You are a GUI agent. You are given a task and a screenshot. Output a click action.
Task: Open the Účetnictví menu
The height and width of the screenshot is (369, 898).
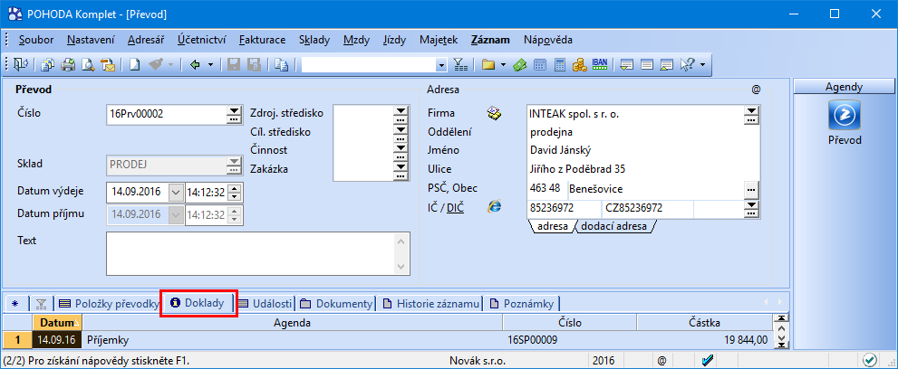click(x=201, y=40)
